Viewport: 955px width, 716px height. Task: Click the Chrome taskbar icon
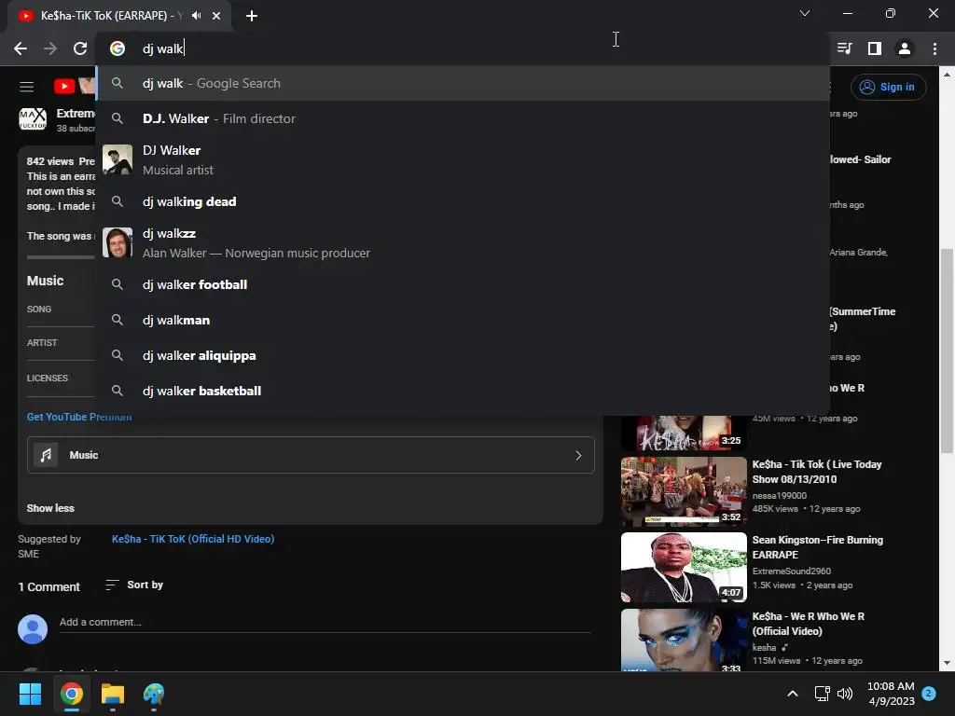71,694
